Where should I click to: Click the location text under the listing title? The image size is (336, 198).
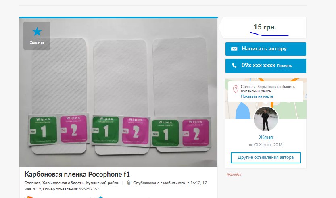click(x=72, y=183)
